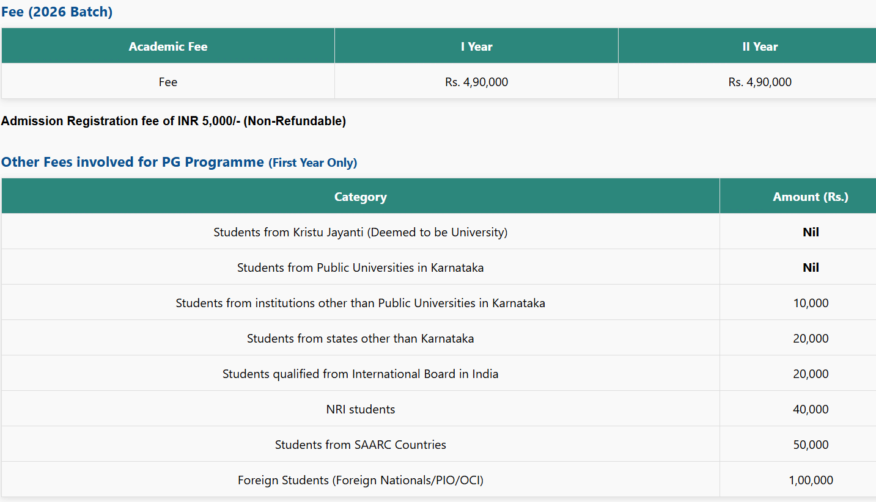
Task: Select Students from states other than Karnataka
Action: pyautogui.click(x=360, y=338)
